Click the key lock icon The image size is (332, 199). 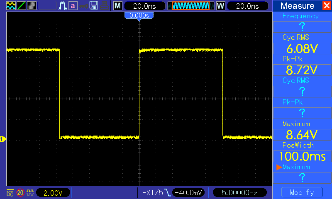84,6
